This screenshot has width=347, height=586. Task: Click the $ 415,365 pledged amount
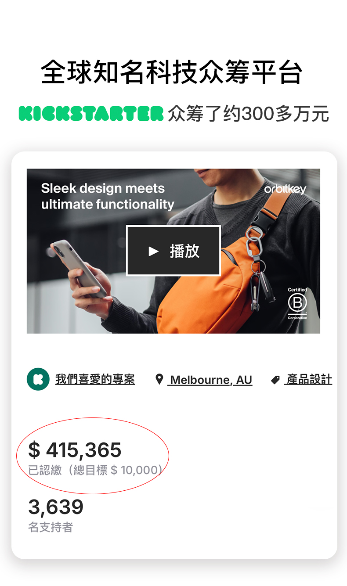[75, 450]
